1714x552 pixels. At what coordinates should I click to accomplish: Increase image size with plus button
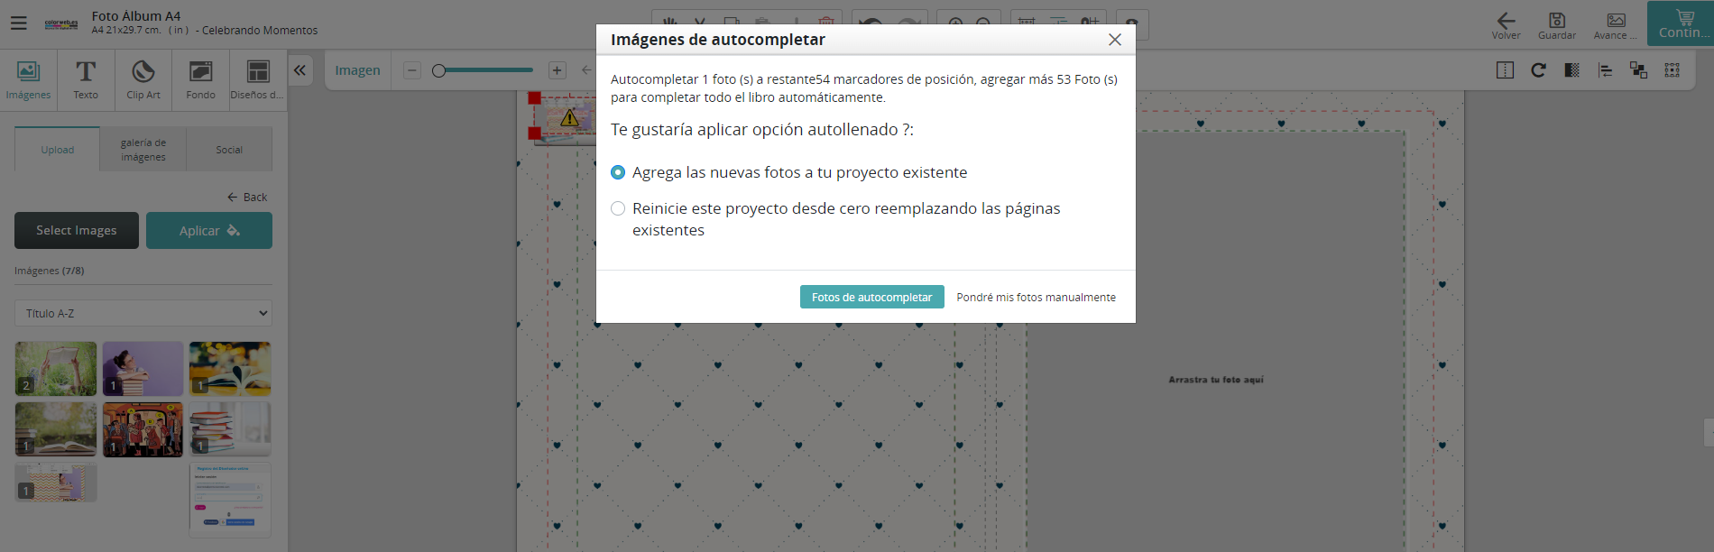pyautogui.click(x=558, y=70)
